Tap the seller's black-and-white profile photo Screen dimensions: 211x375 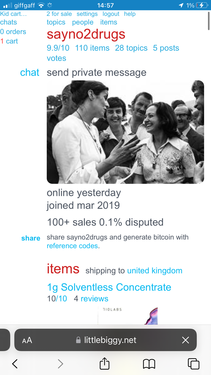[x=125, y=132]
